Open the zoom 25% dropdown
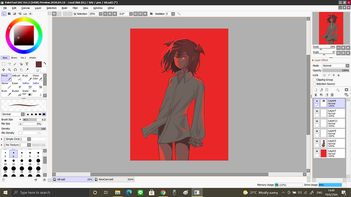Screen dimensions: 351x197 click(x=101, y=14)
